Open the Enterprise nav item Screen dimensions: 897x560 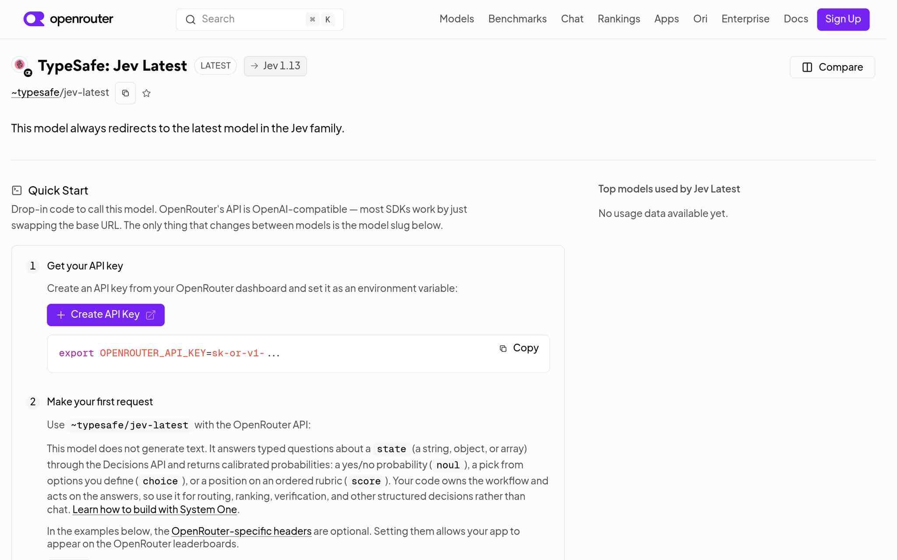[745, 19]
